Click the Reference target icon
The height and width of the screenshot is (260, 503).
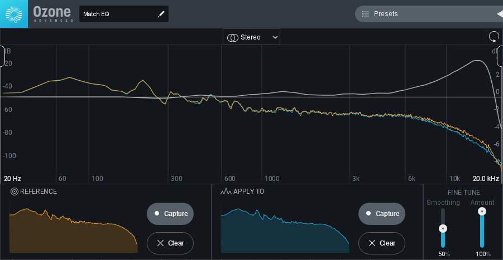coord(15,192)
